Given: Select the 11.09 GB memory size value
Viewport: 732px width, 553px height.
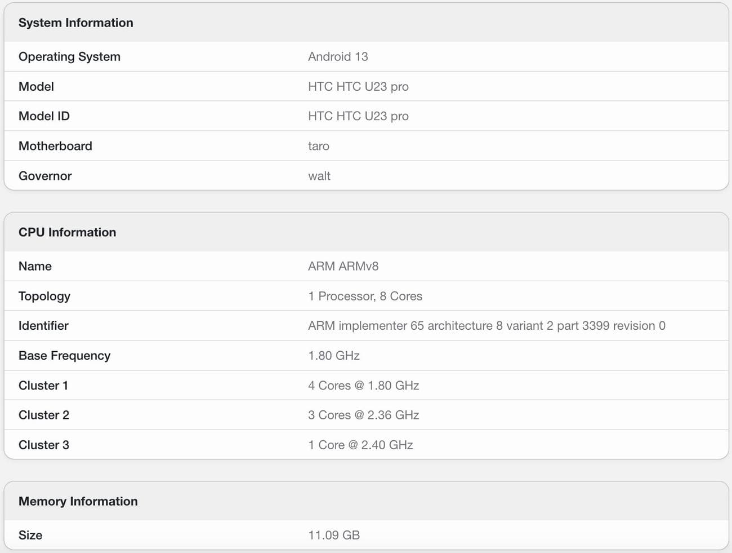Looking at the screenshot, I should coord(334,535).
